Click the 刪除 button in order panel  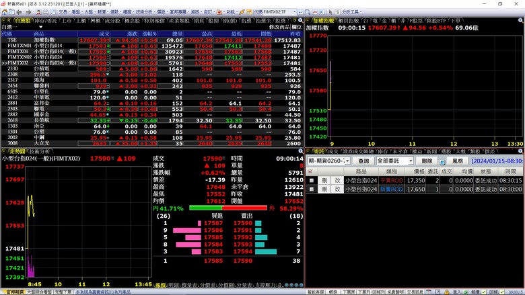[427, 161]
